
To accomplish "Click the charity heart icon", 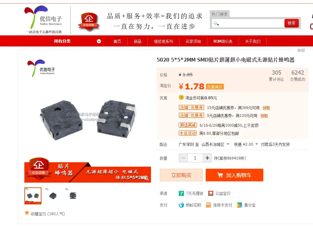I will click(x=211, y=193).
